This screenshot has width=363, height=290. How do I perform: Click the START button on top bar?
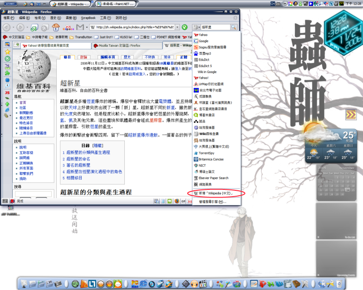[10, 4]
